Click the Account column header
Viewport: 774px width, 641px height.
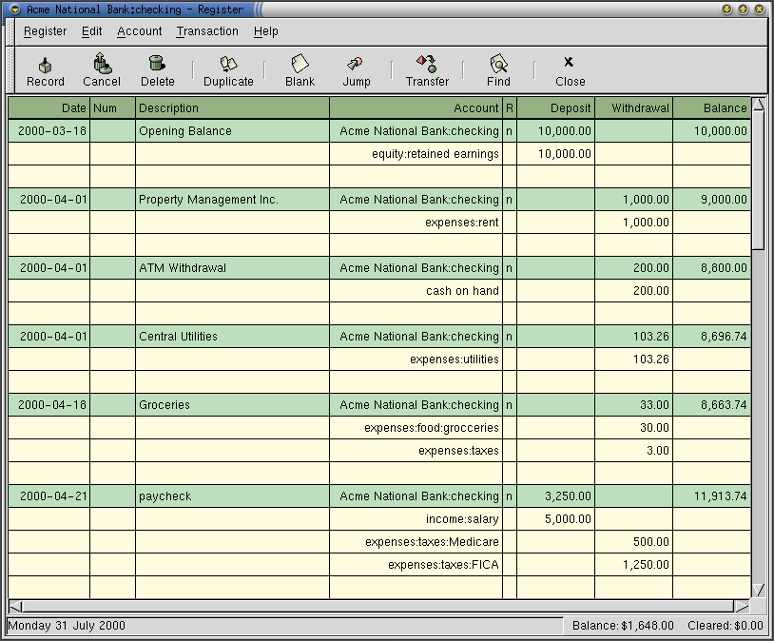tap(416, 108)
